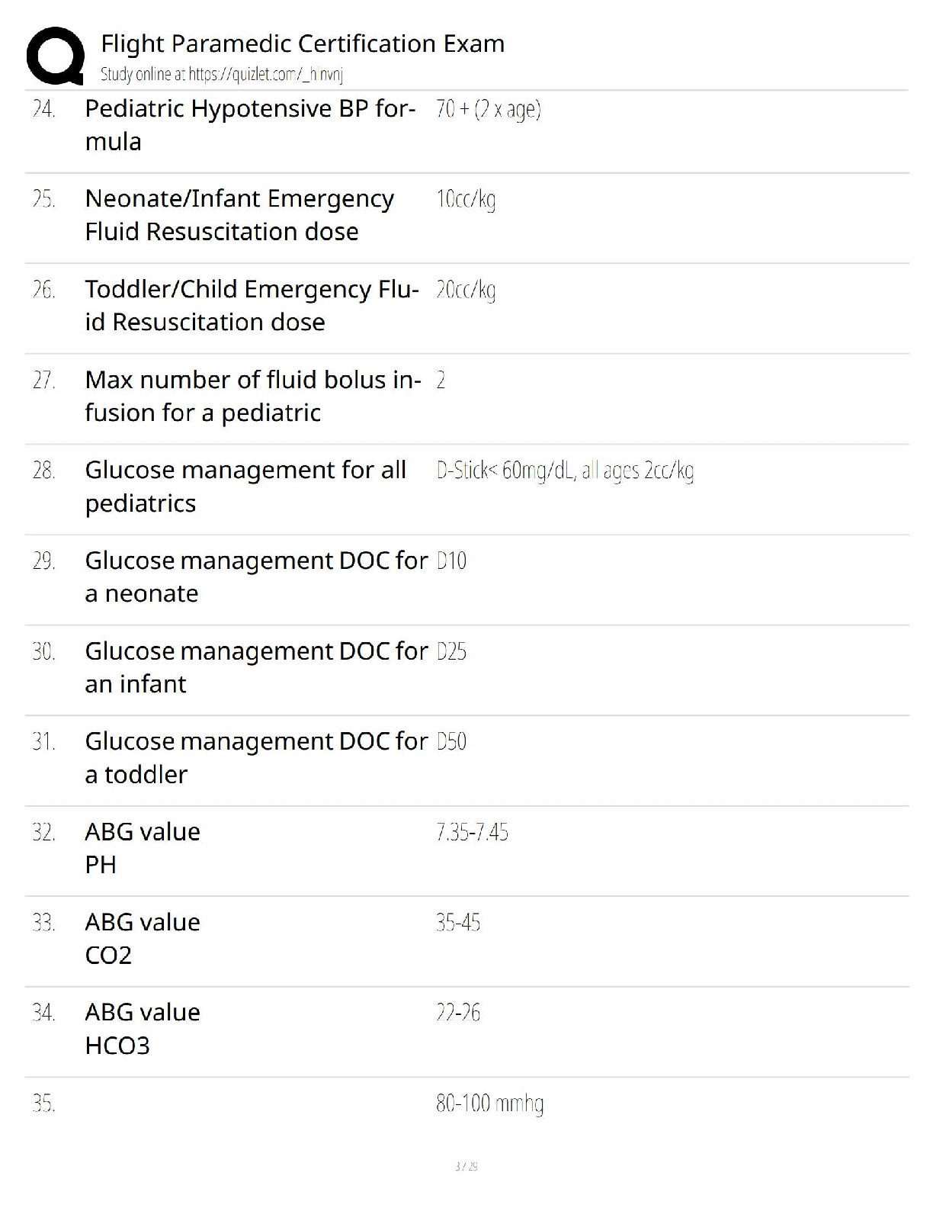Select Neonate/Infant Emergency Fluid Resuscitation dose term
This screenshot has width=933, height=1208.
tap(239, 215)
